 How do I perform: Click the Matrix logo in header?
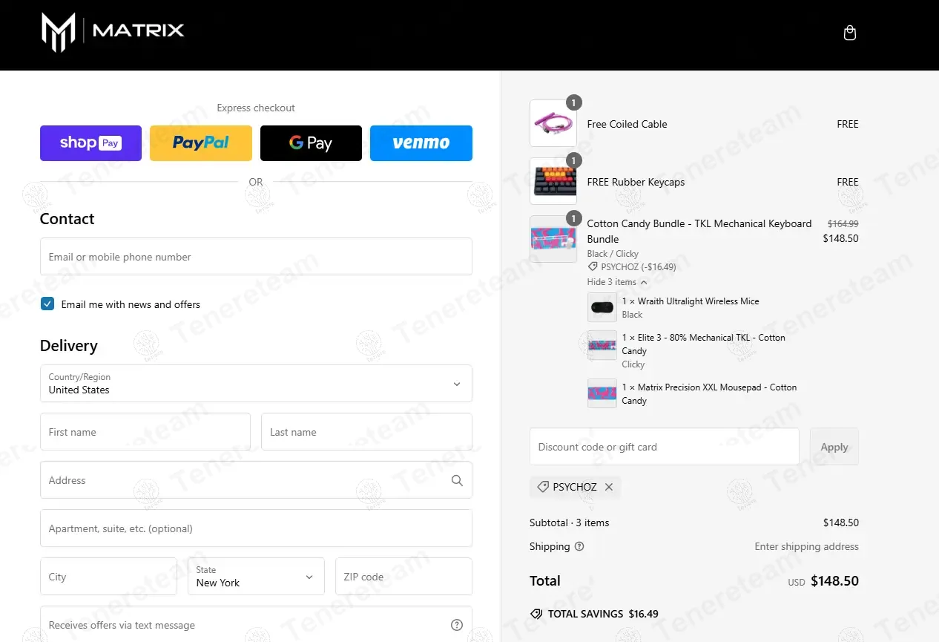[x=113, y=32]
